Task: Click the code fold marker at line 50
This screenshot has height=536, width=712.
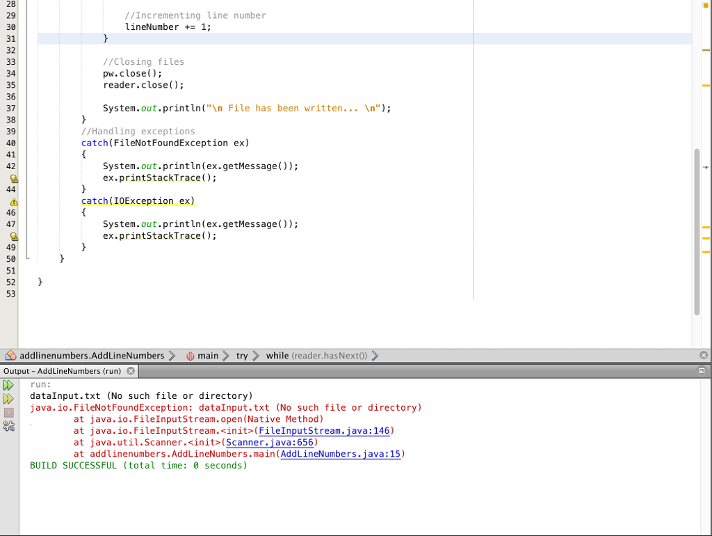Action: (28, 258)
